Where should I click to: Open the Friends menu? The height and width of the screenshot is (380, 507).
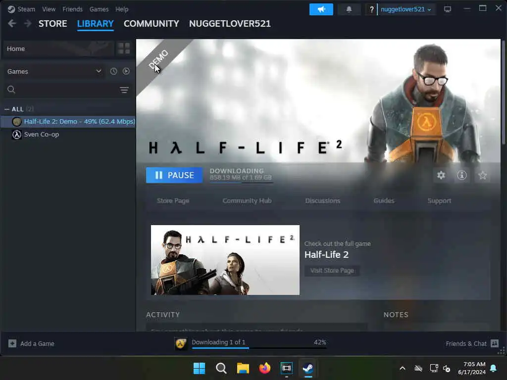click(x=72, y=9)
